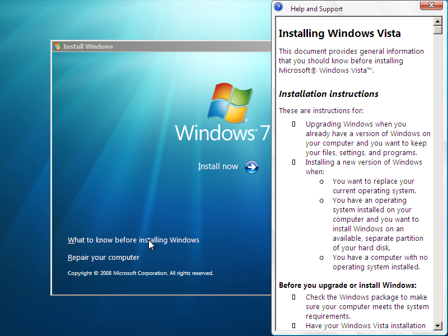The height and width of the screenshot is (336, 448).
Task: Click the large Windows flag logo
Action: tap(230, 104)
